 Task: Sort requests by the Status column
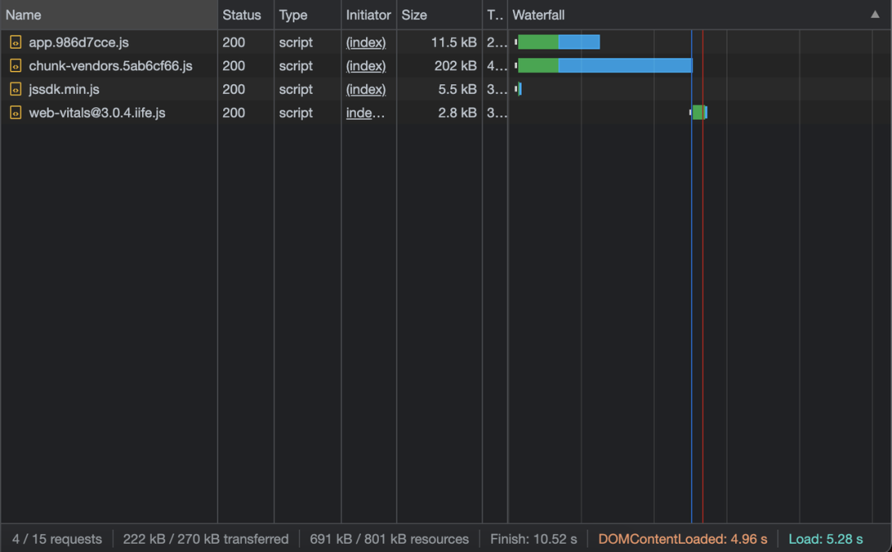pyautogui.click(x=246, y=15)
